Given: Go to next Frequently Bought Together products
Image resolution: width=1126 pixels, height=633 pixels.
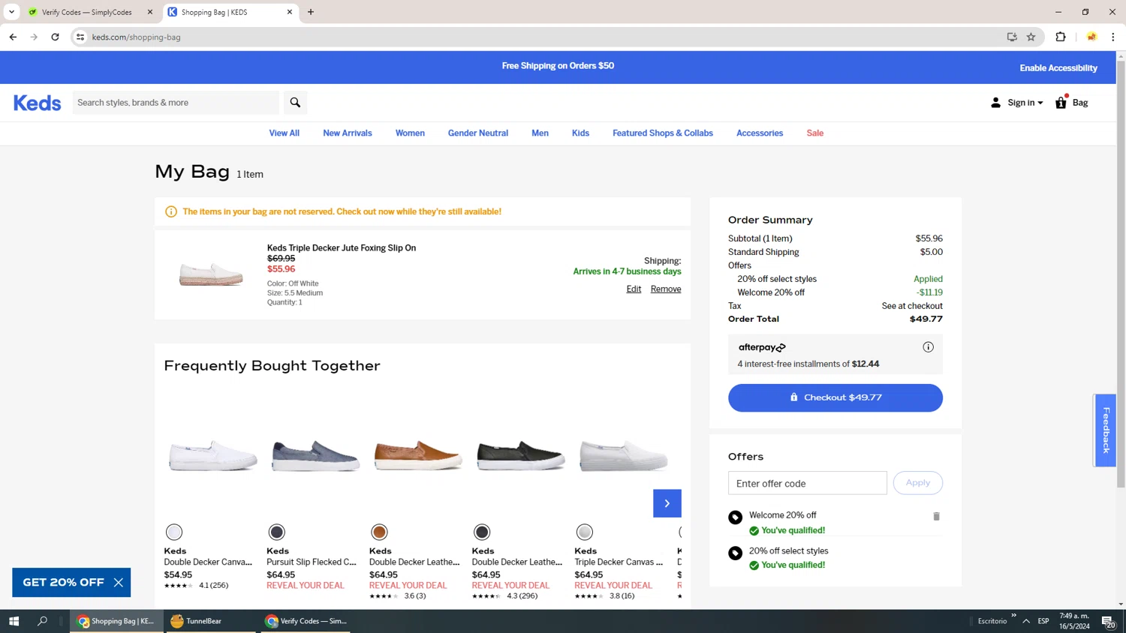Looking at the screenshot, I should pyautogui.click(x=667, y=503).
